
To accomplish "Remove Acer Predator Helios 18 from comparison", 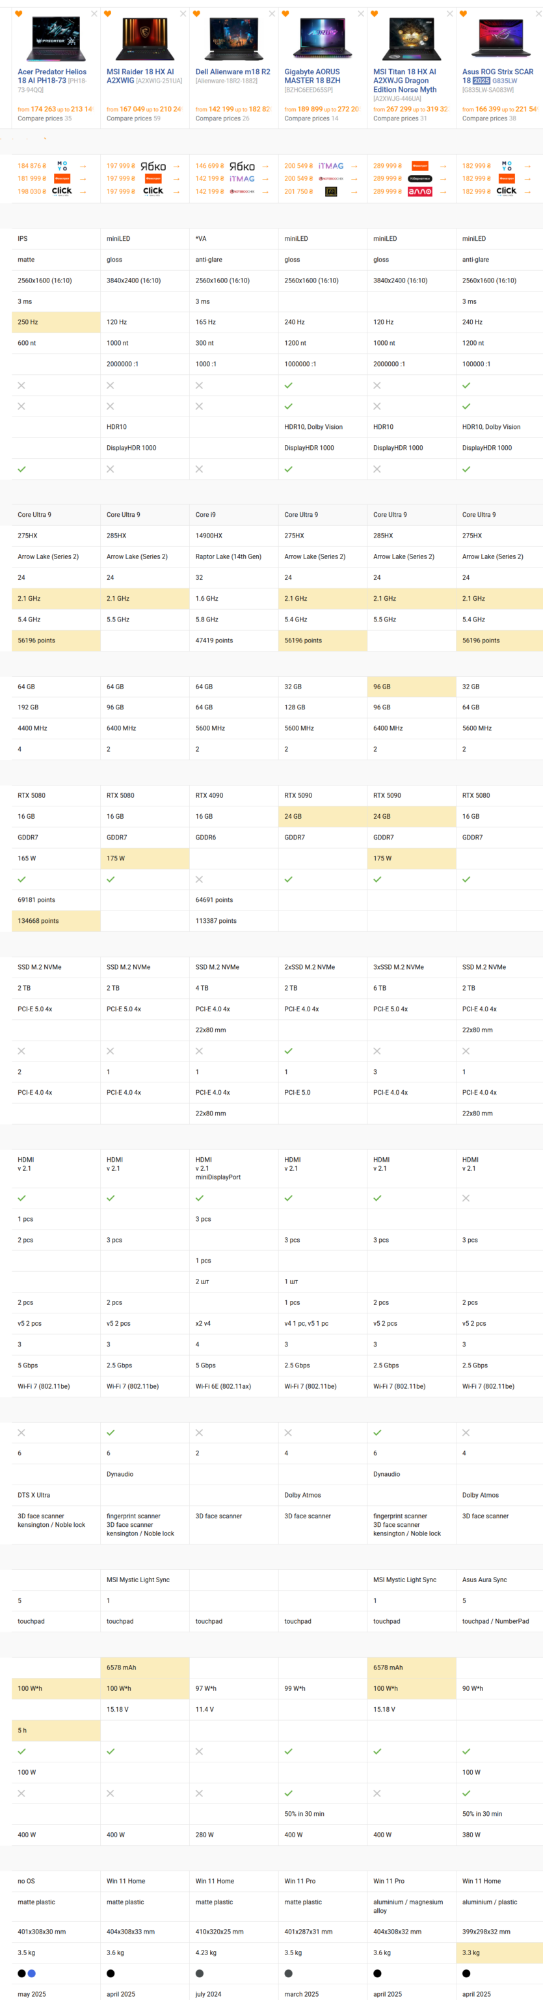I will [95, 14].
